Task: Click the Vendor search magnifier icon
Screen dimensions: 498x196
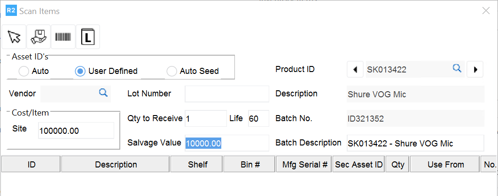Action: (103, 93)
